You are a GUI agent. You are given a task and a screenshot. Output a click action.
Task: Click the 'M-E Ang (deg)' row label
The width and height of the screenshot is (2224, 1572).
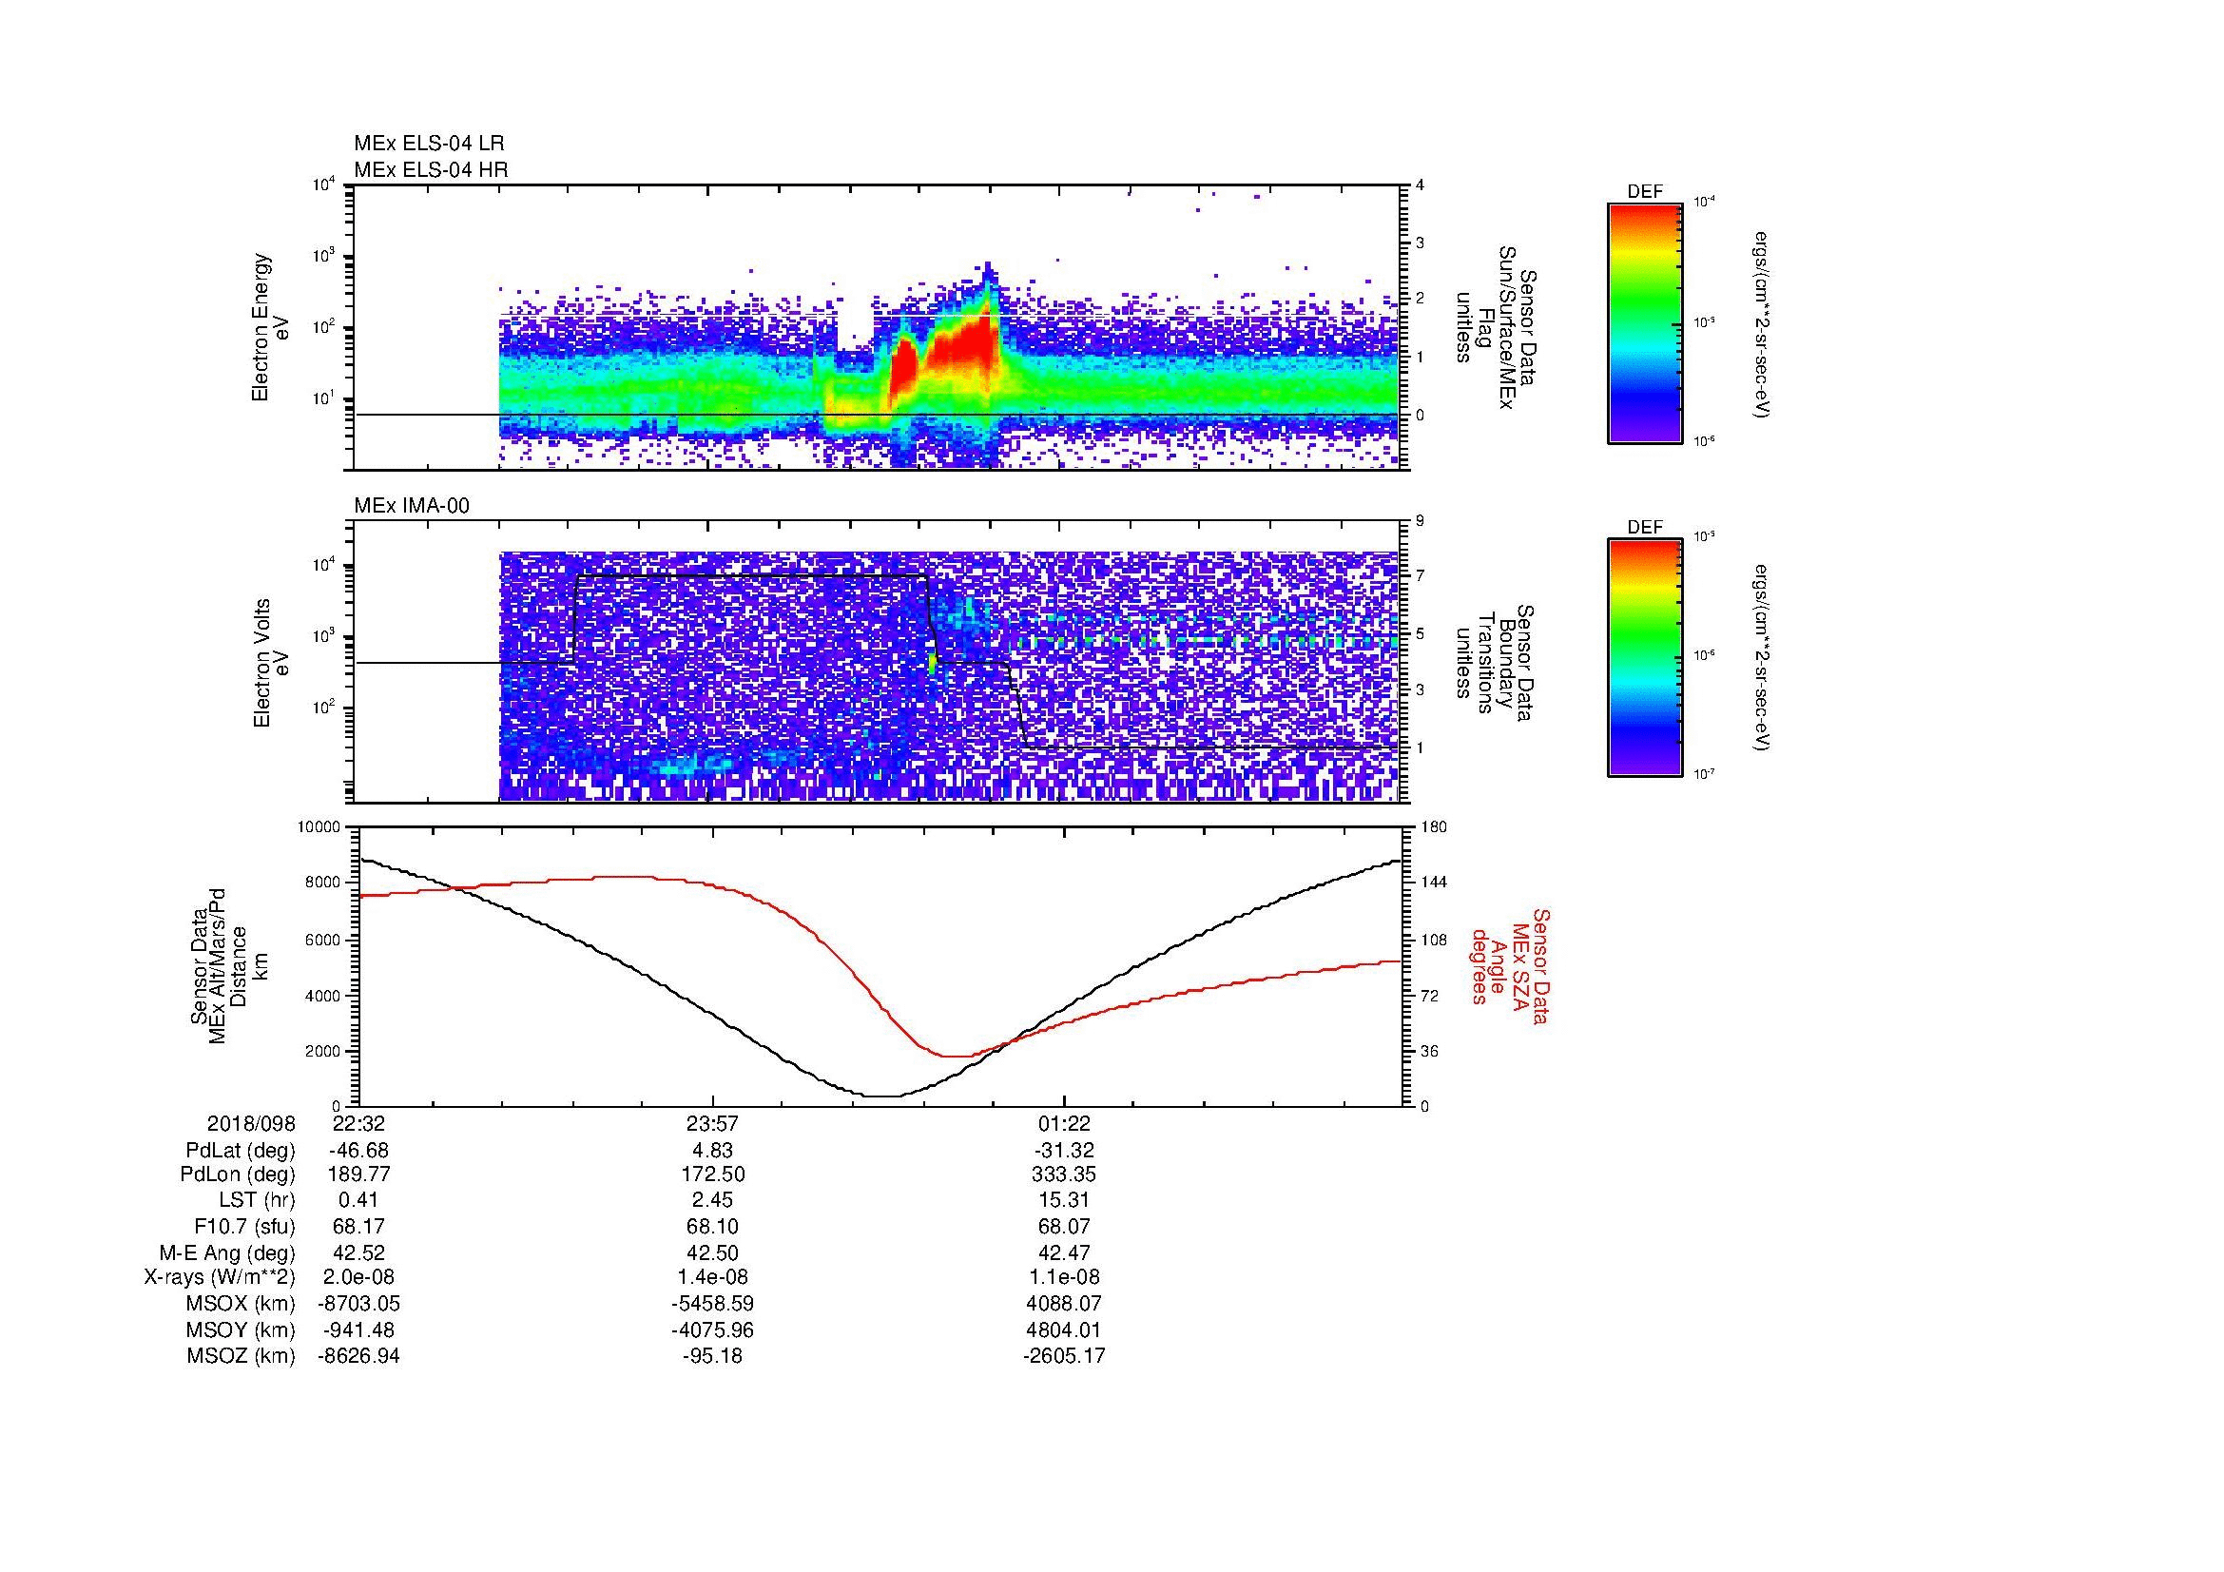tap(226, 1252)
